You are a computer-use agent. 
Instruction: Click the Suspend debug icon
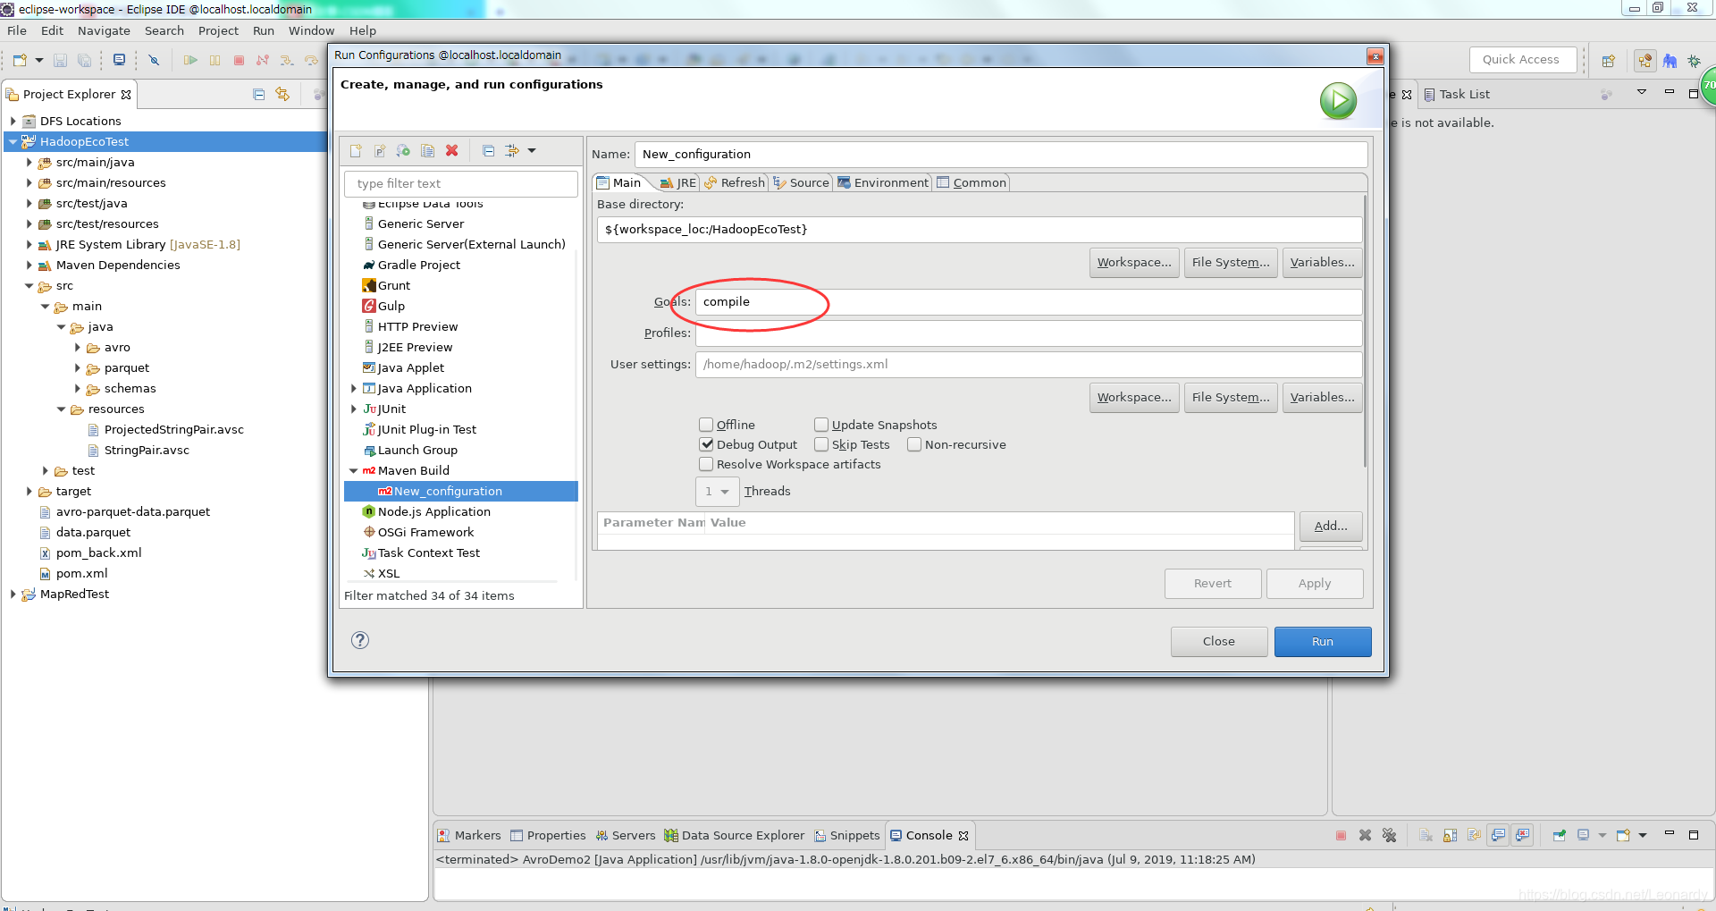(x=214, y=60)
